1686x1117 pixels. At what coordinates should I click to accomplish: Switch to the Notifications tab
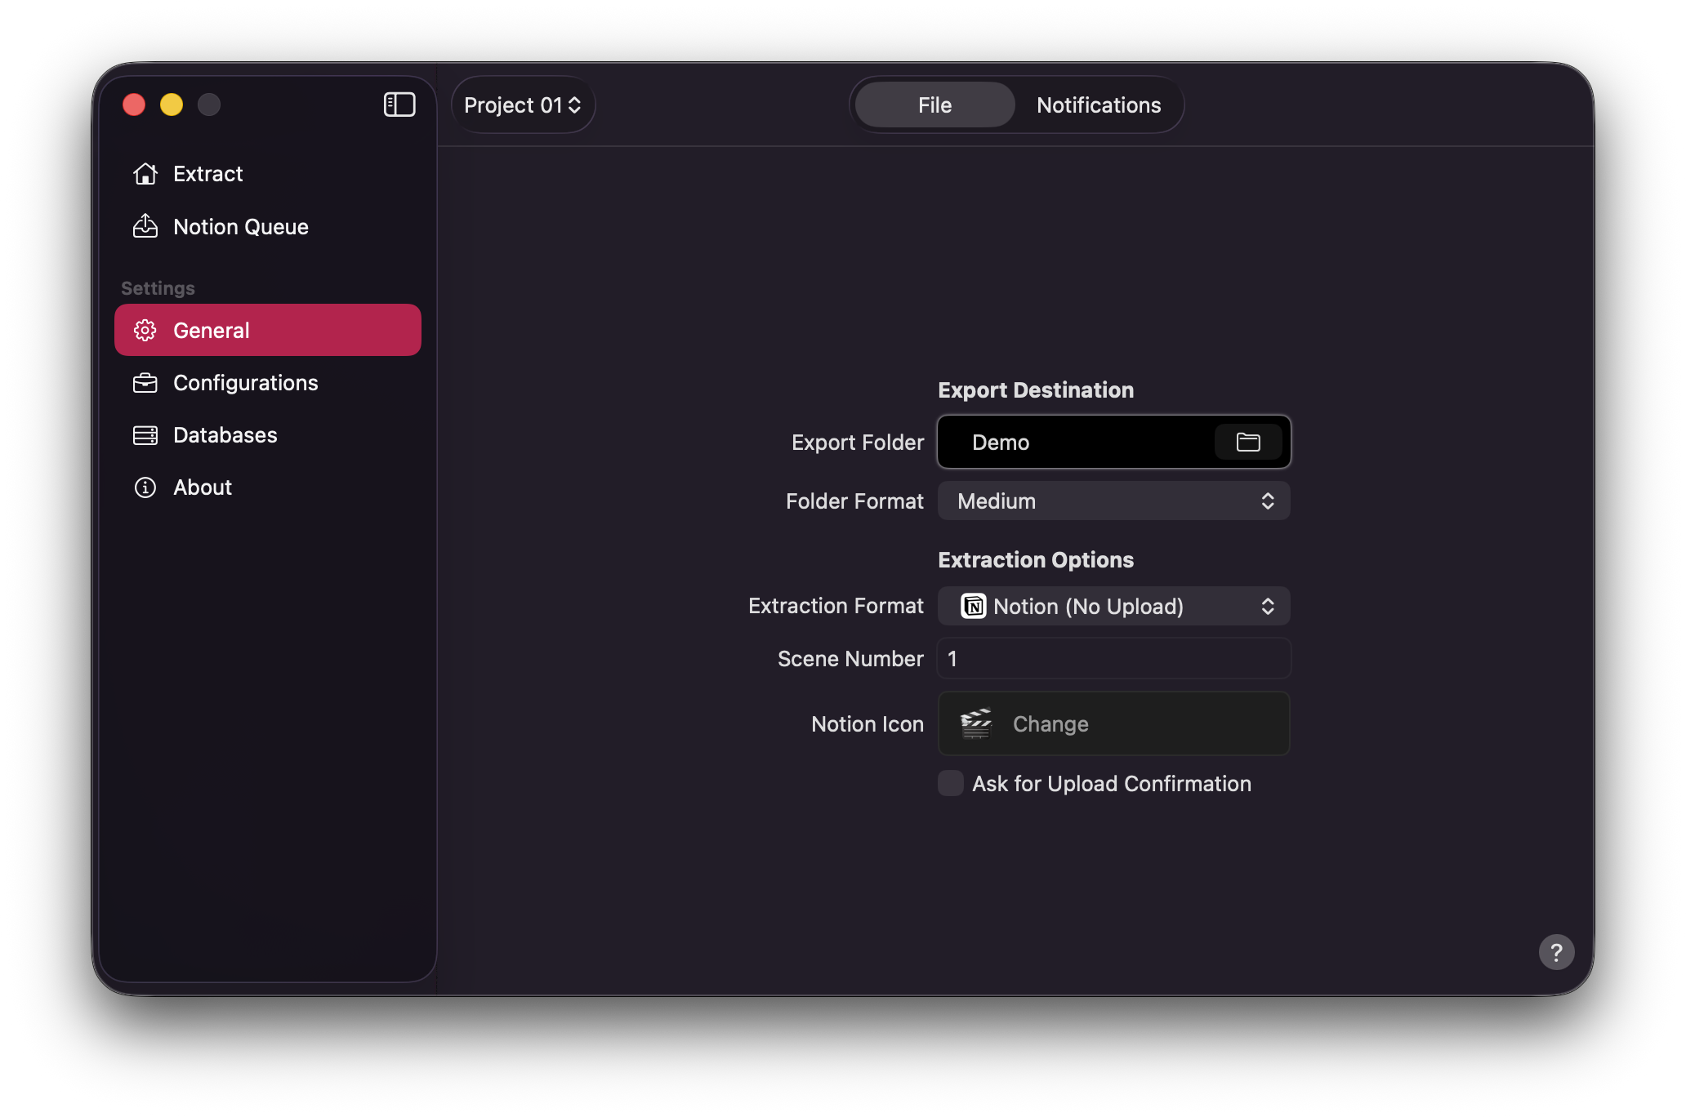coord(1099,105)
